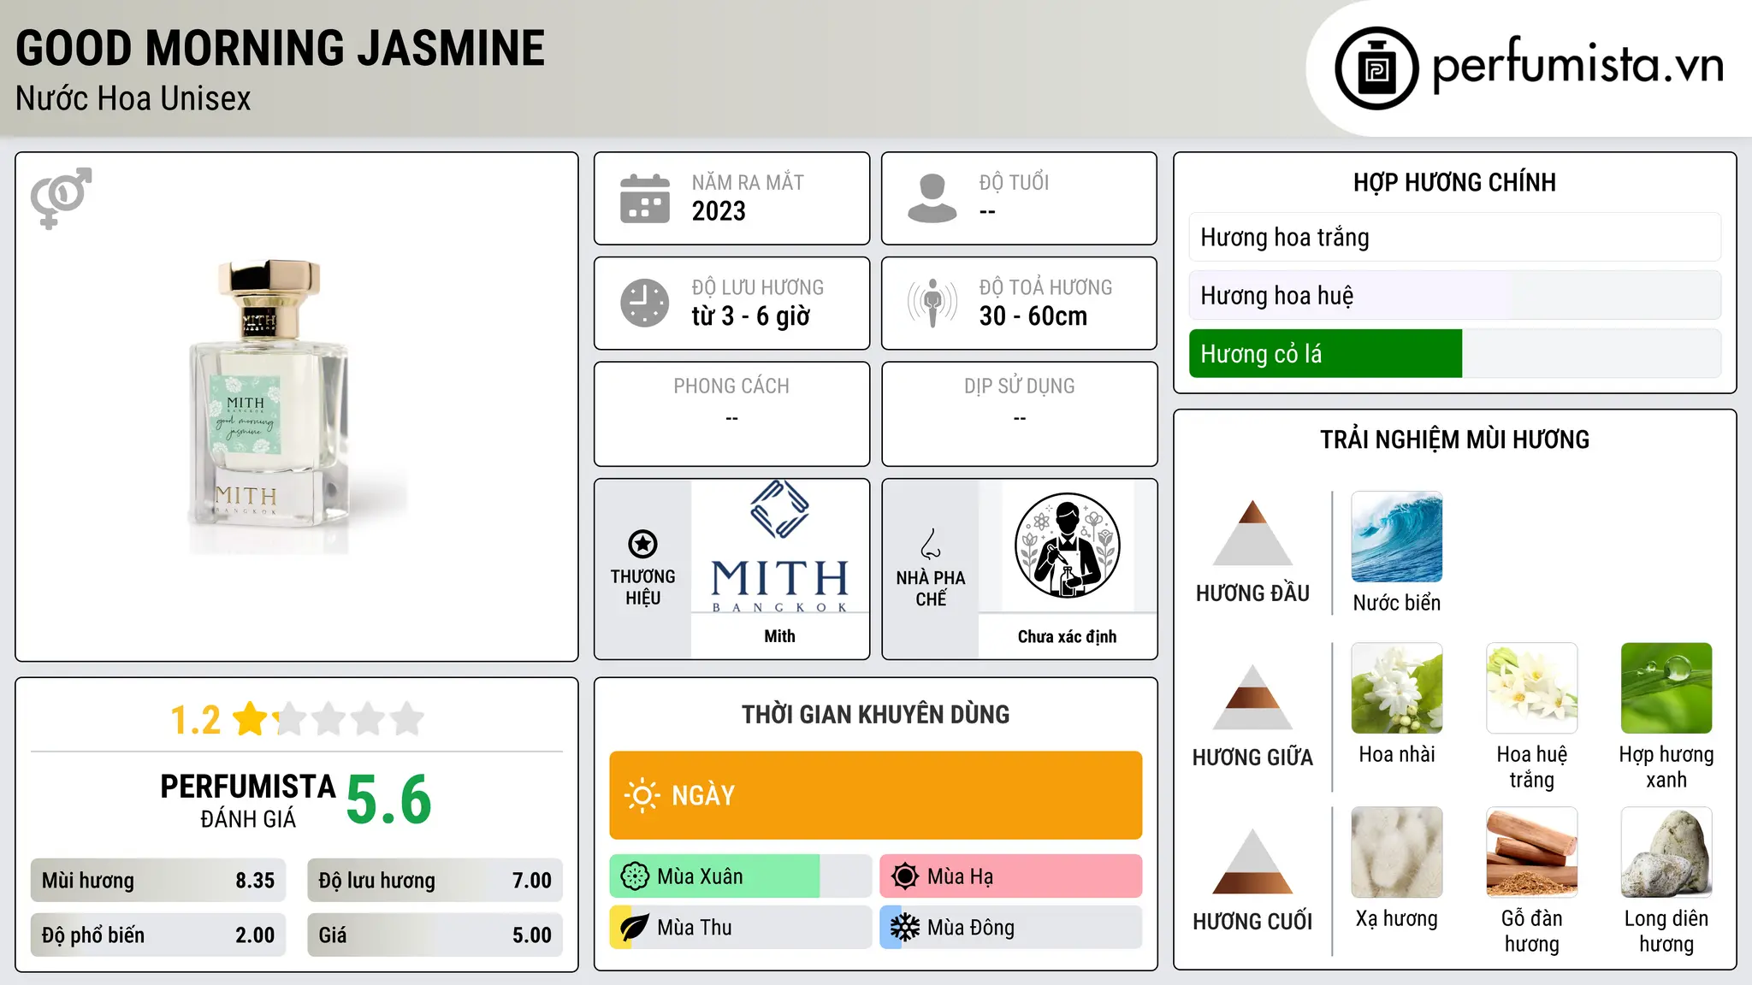Click the 1.2 user rating number
The height and width of the screenshot is (985, 1752).
point(195,720)
